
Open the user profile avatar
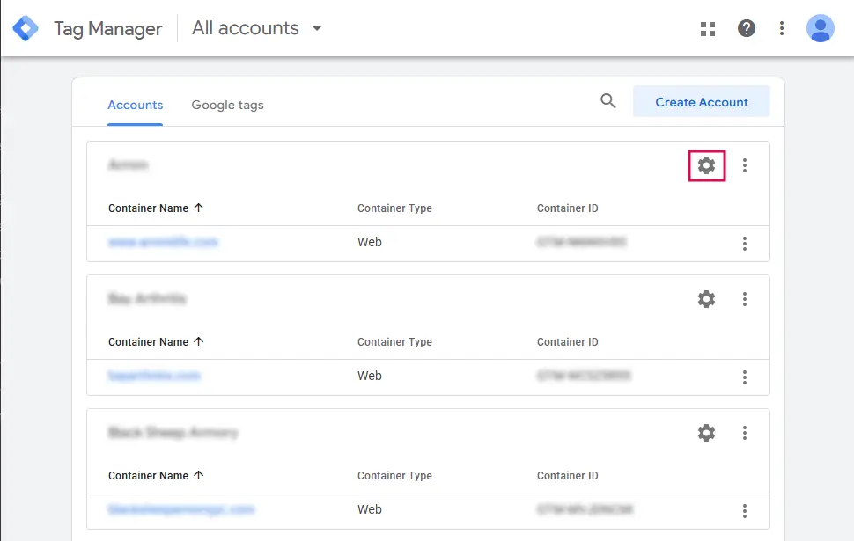click(x=821, y=28)
